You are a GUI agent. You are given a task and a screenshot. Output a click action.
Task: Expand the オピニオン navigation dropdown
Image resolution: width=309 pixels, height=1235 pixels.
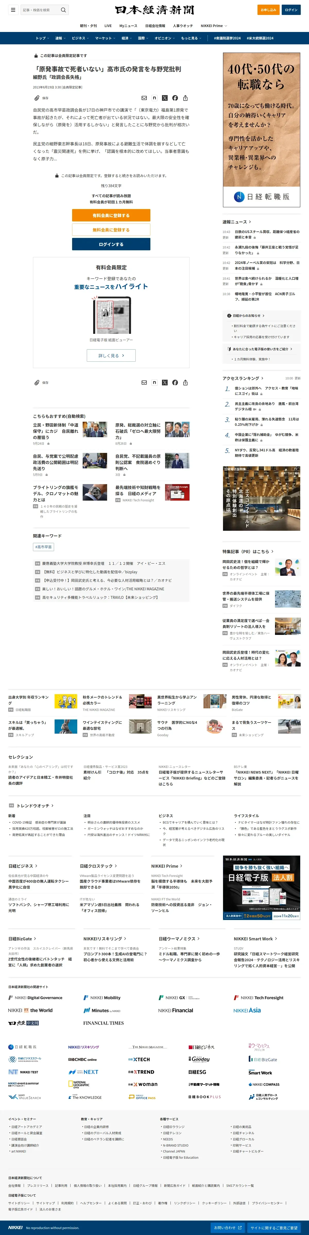(165, 38)
